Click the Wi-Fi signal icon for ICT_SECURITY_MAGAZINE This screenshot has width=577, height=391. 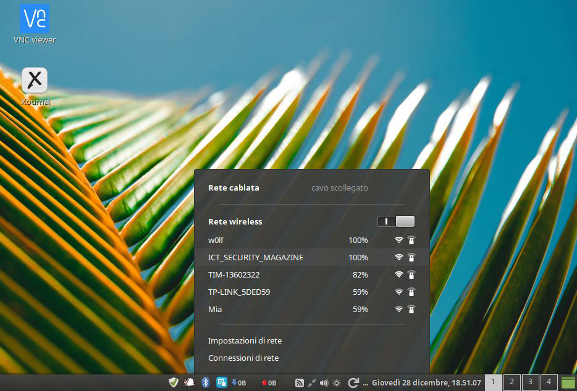(399, 257)
